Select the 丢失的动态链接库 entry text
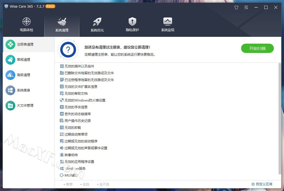 coord(78,114)
